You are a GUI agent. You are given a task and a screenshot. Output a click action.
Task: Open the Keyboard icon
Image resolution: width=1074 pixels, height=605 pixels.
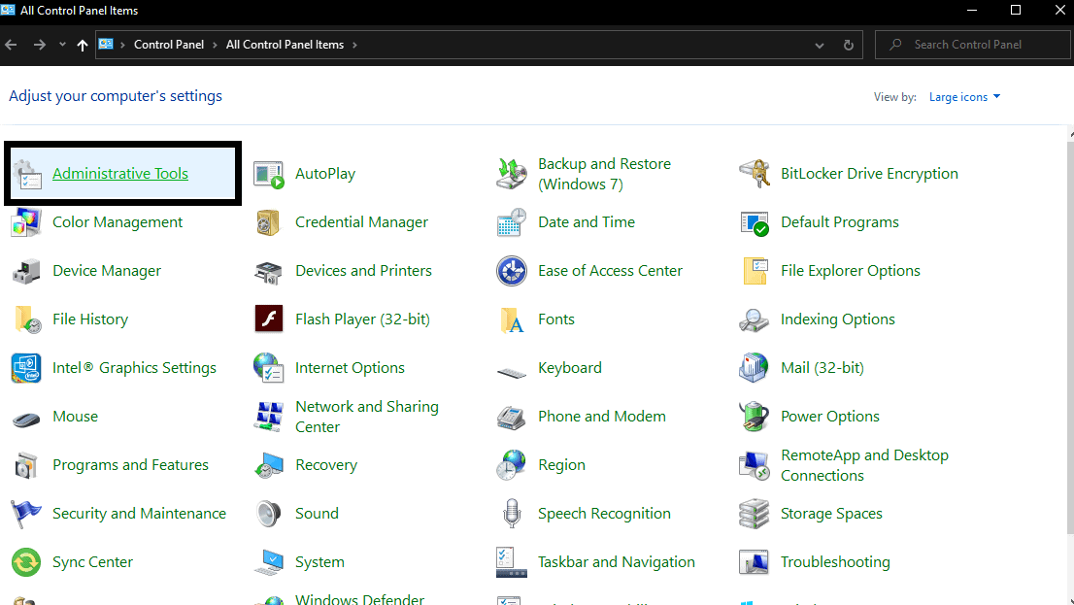coord(511,372)
